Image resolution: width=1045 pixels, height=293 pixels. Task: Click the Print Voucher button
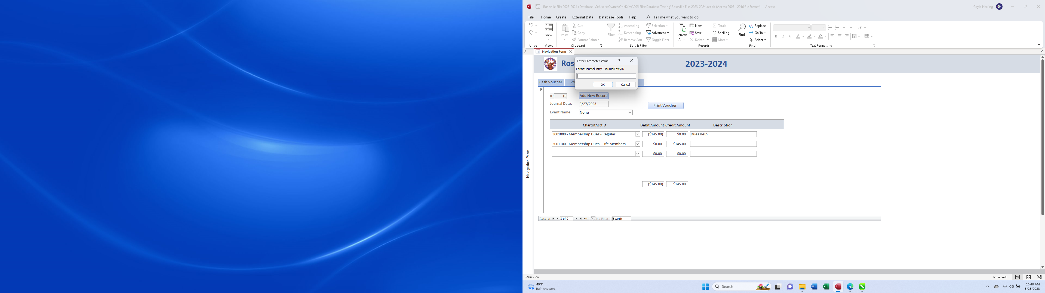[665, 105]
